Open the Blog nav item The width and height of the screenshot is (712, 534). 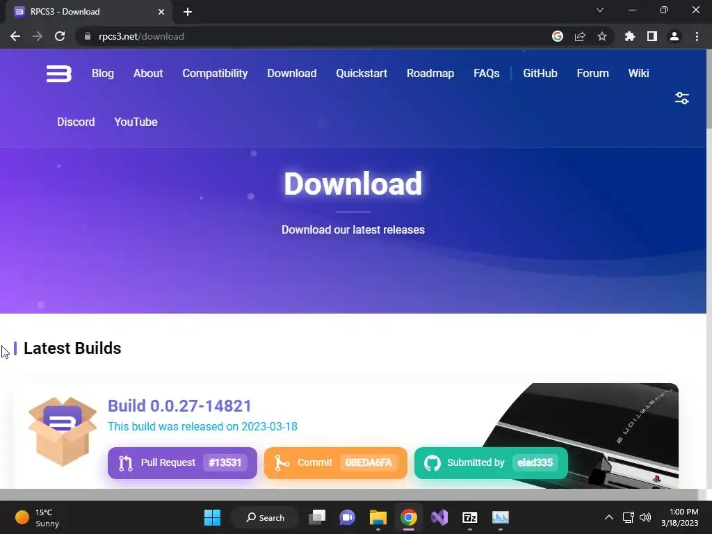103,74
